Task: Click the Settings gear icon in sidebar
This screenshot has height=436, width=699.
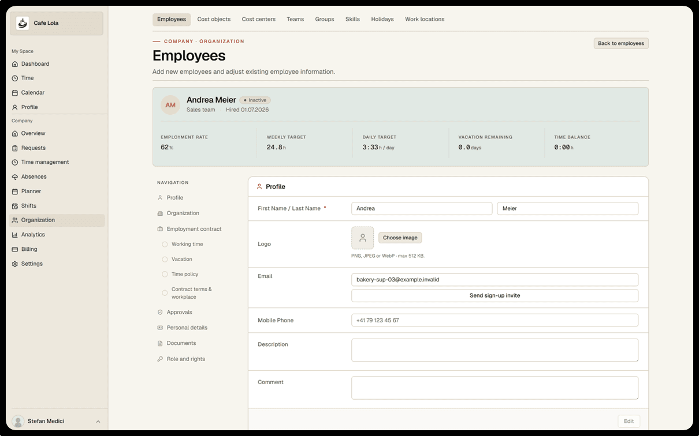Action: tap(15, 264)
